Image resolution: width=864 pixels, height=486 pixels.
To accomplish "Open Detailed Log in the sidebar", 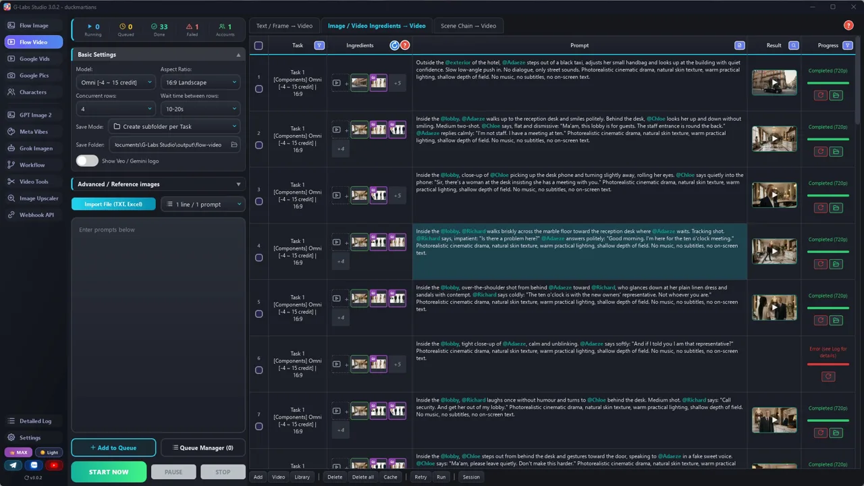I will point(35,421).
